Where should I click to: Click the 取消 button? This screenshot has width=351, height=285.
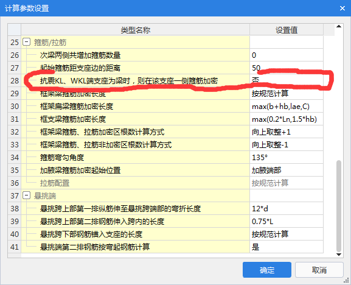tap(319, 270)
